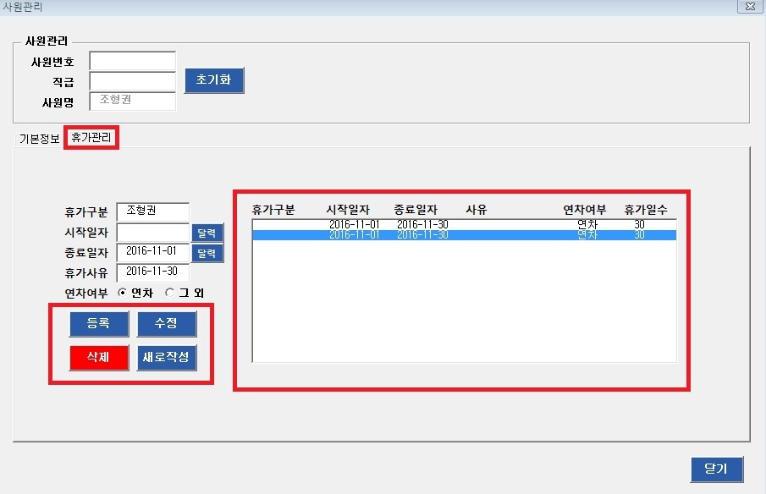Viewport: 766px width, 494px height.
Task: Select the first unhighlighted vacation list row
Action: click(464, 224)
